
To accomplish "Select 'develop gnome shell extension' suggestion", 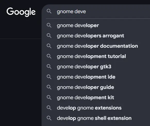I will click(96, 118).
